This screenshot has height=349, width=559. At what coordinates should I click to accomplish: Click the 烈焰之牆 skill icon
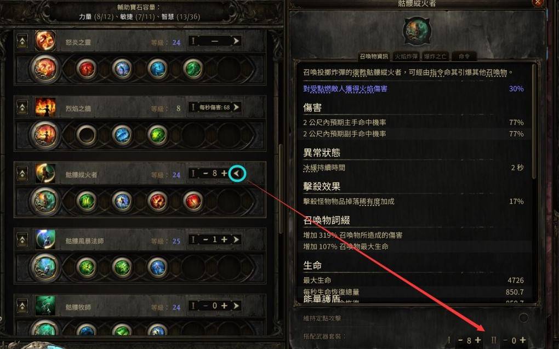click(x=45, y=107)
